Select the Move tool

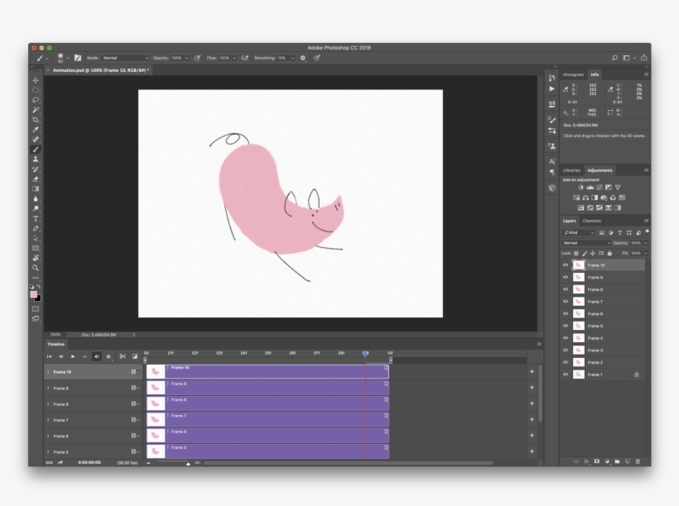tap(36, 80)
